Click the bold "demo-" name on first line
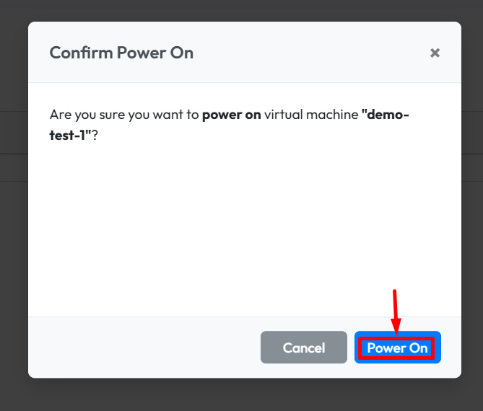The height and width of the screenshot is (411, 483). click(386, 115)
